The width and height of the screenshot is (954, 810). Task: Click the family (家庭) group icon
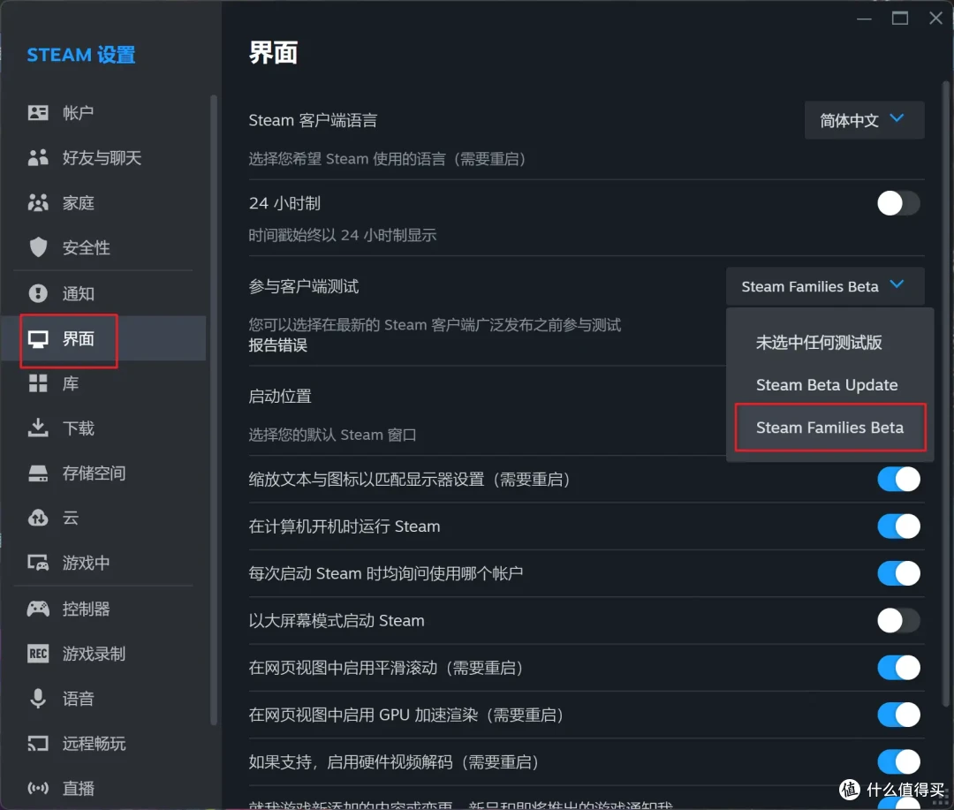point(38,202)
